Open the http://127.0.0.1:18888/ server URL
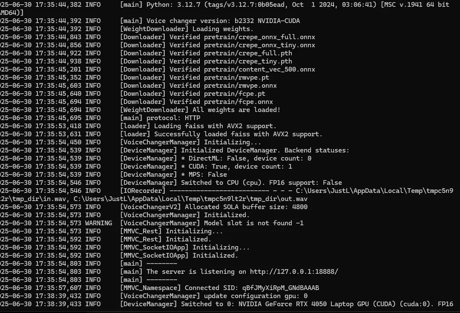 [x=294, y=272]
